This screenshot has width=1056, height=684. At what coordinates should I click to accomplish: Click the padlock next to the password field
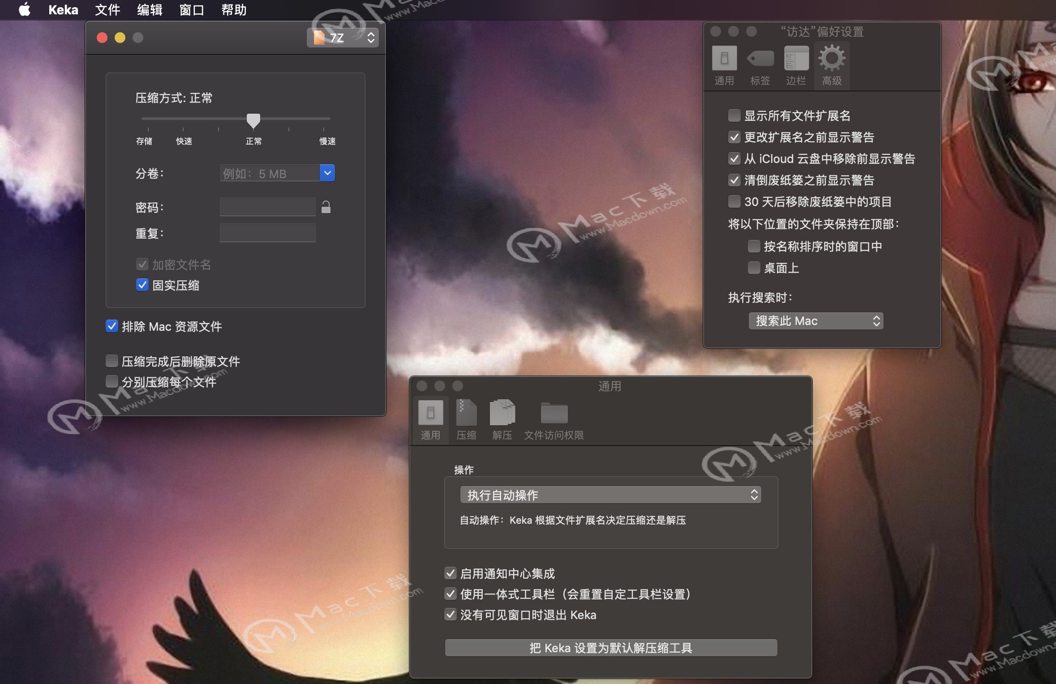326,207
